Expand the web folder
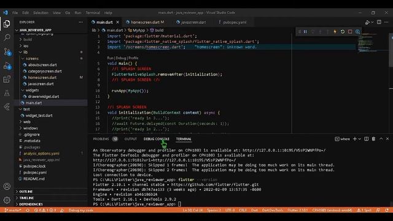The image size is (393, 221). point(27,122)
